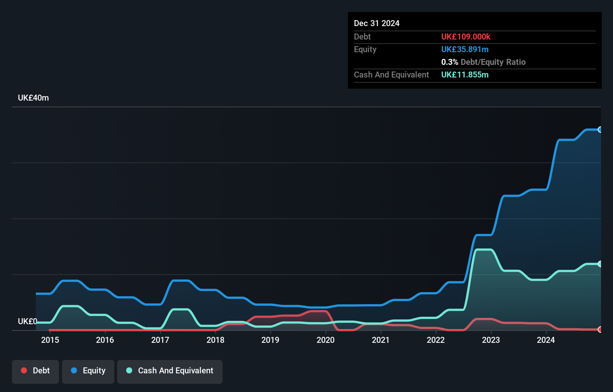This screenshot has width=613, height=392.
Task: Click the 2021 x-axis label
Action: pyautogui.click(x=381, y=340)
